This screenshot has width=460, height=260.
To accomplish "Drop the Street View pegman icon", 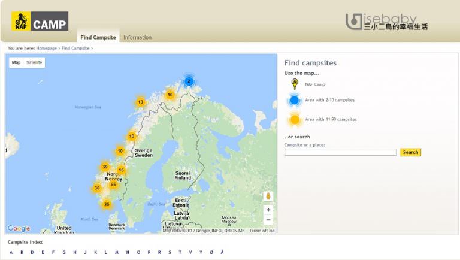I will 268,196.
